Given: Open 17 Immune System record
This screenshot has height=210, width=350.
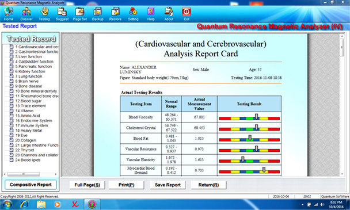Looking at the screenshot, I should pos(29,125).
